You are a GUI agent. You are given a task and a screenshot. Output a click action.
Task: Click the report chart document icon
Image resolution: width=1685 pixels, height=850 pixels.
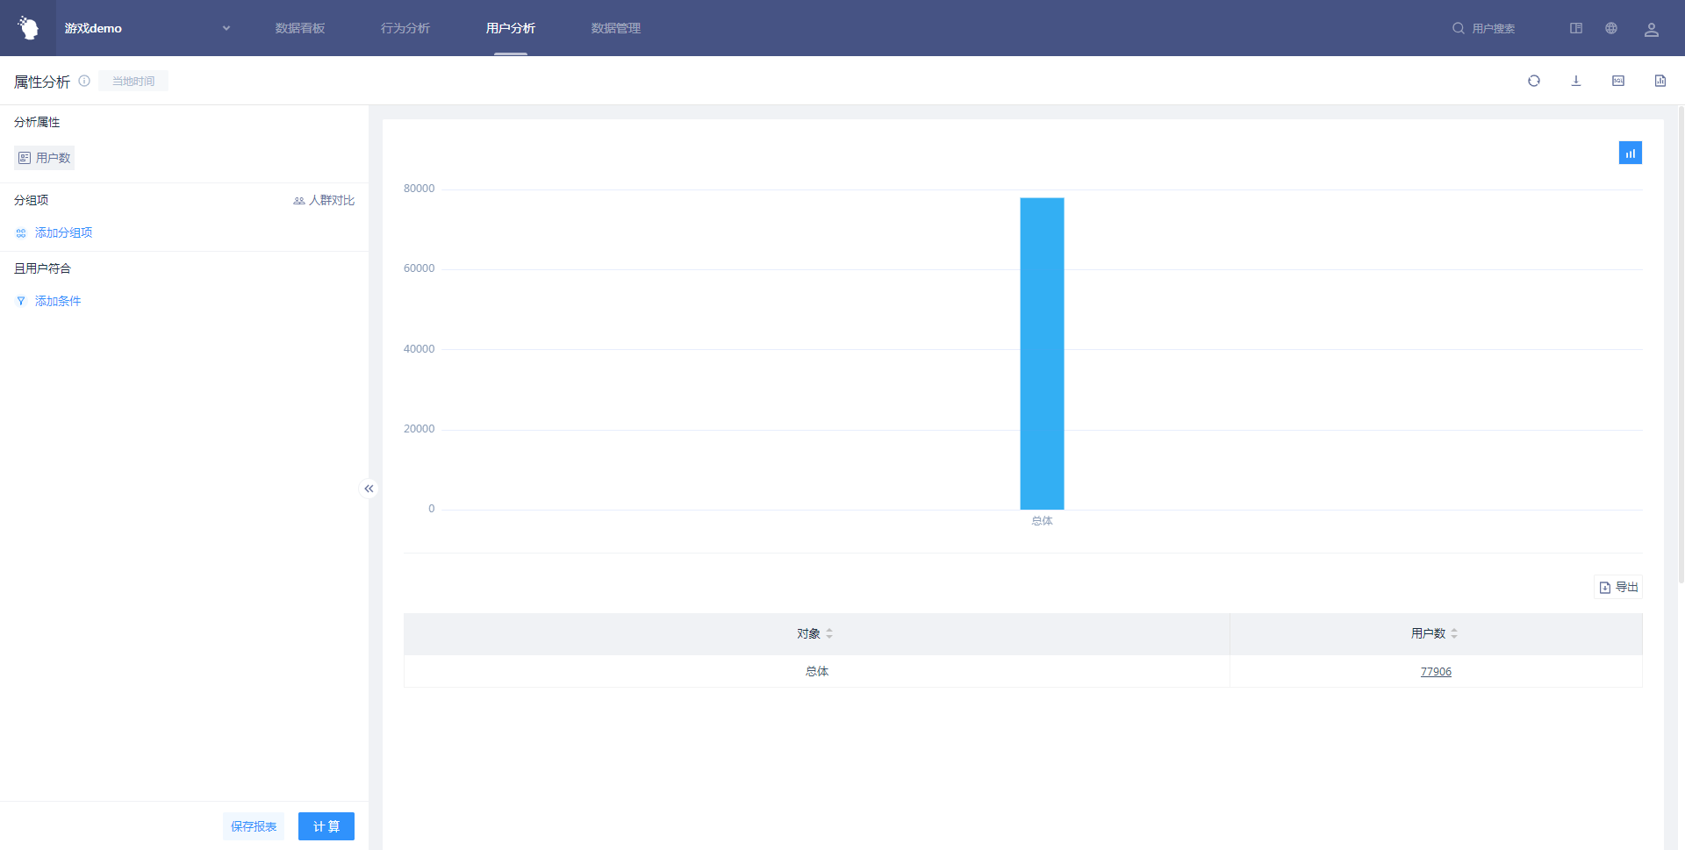coord(1660,81)
